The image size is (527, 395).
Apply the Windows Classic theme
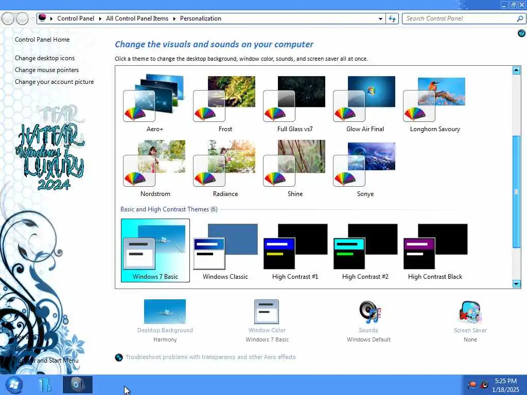coord(225,250)
